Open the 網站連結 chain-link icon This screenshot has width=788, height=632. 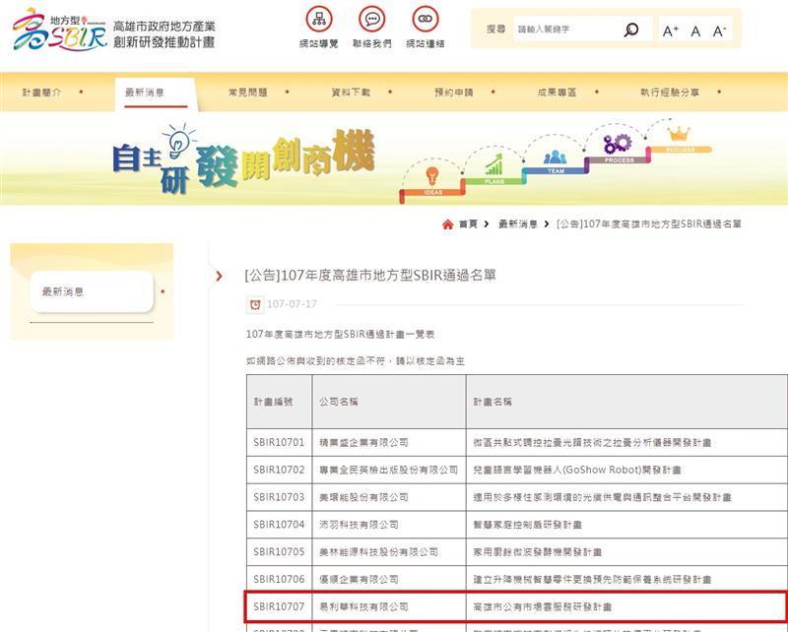[426, 19]
